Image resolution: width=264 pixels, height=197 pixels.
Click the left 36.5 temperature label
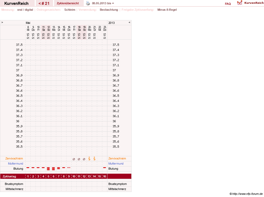tap(19, 96)
